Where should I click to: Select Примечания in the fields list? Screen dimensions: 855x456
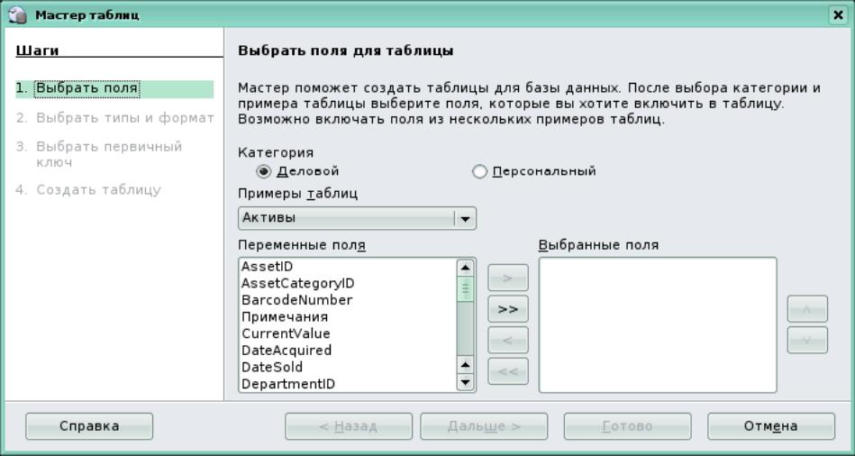(x=349, y=317)
